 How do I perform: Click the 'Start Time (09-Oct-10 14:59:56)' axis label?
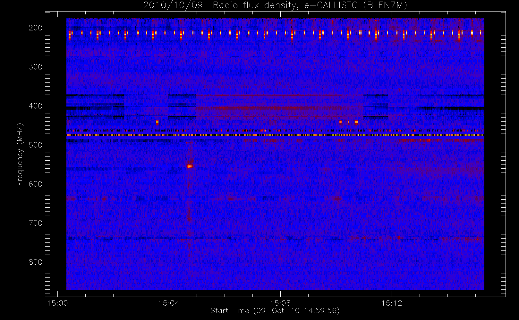275,311
